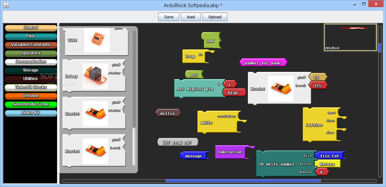Screen dimensions: 386x187
Task: Click the ArduBlock minimap thumbnail
Action: 350,37
